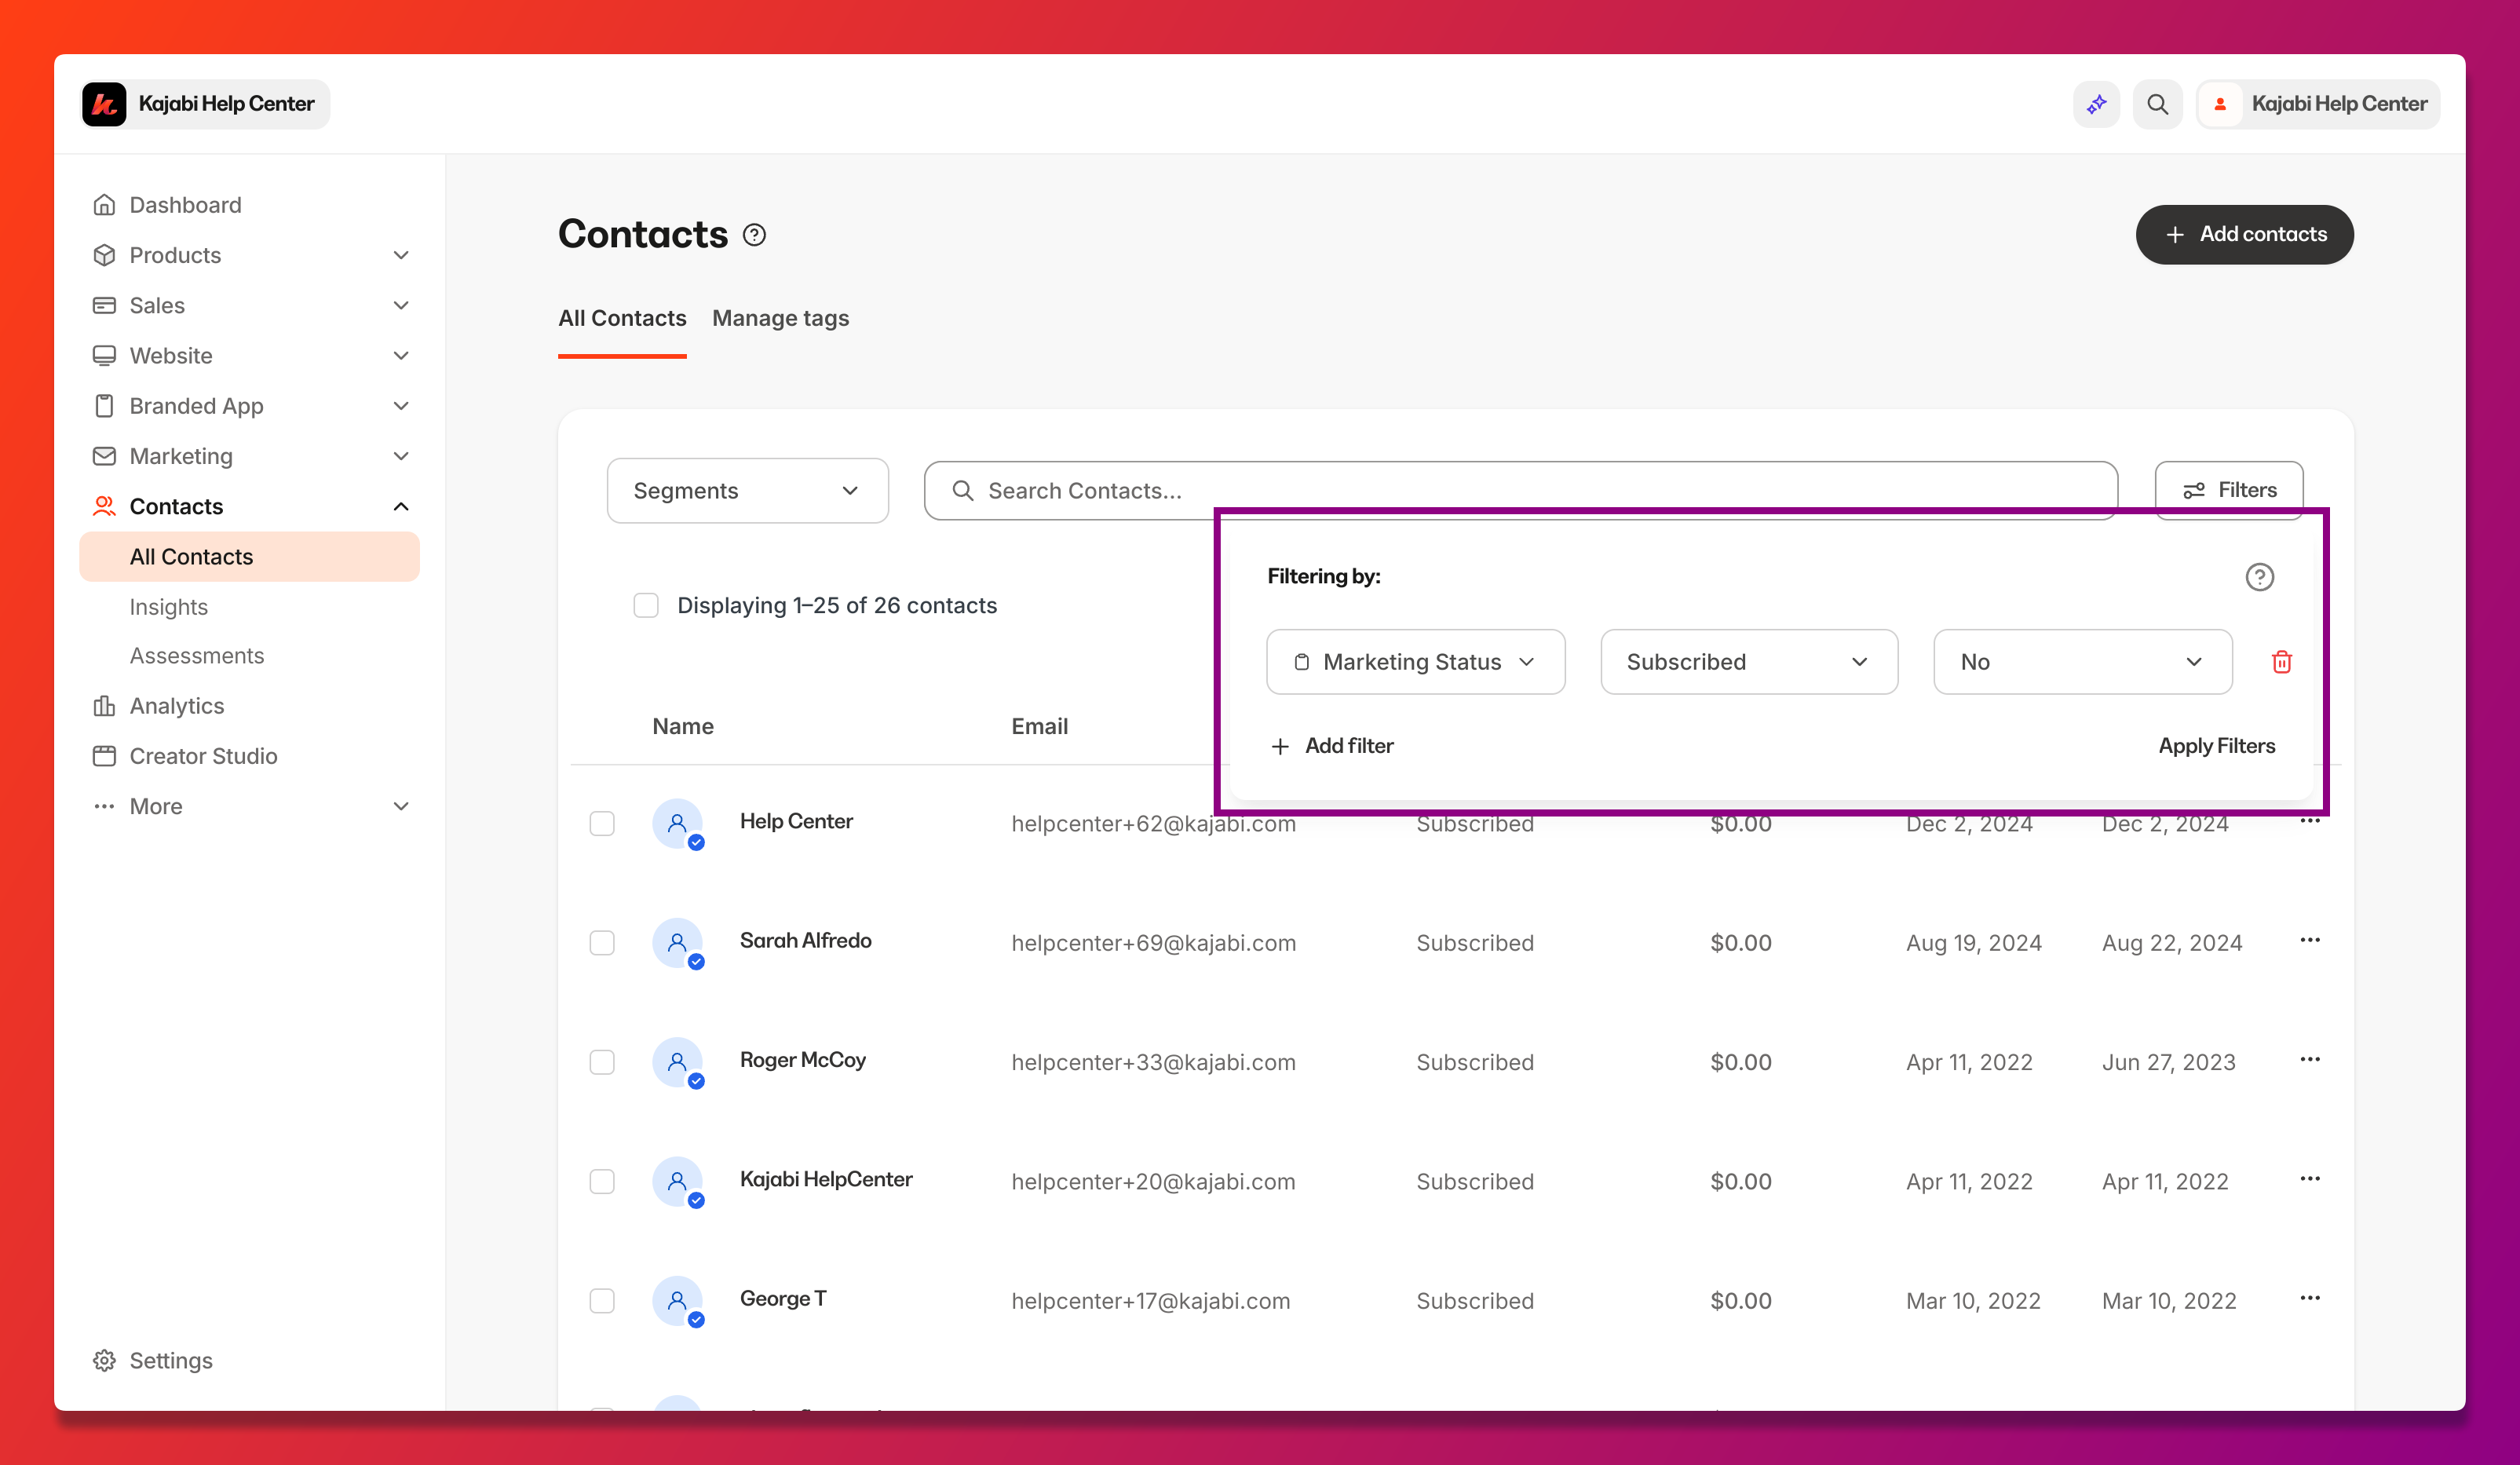The height and width of the screenshot is (1465, 2520).
Task: Click Kajabi HelpCenter's avatar icon
Action: click(x=678, y=1182)
